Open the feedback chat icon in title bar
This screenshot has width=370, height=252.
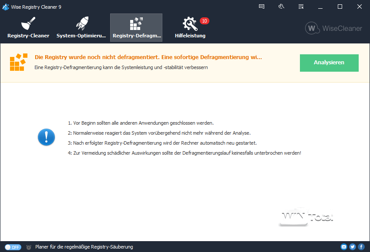pyautogui.click(x=262, y=7)
